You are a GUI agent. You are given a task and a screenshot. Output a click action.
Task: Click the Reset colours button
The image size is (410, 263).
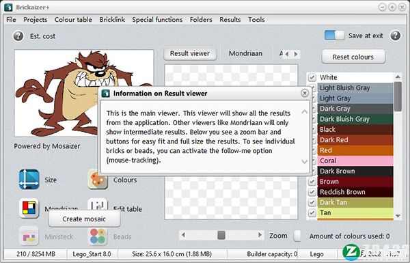coord(353,57)
